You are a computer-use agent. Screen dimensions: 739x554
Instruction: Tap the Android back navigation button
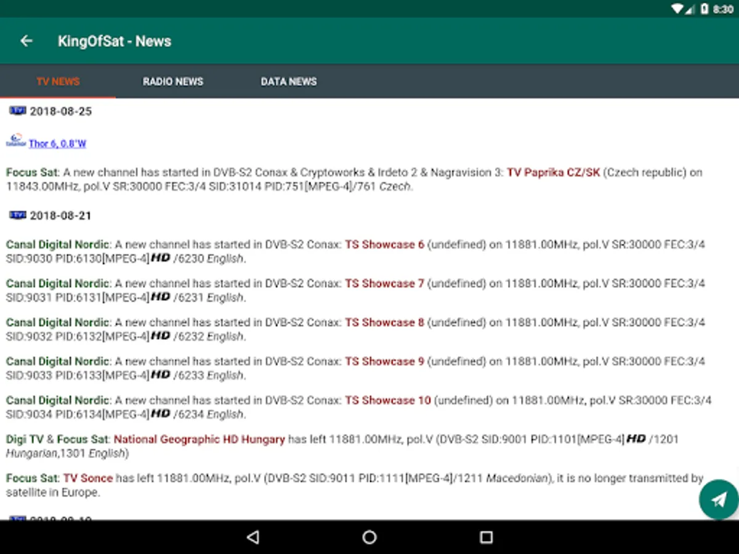(x=252, y=537)
